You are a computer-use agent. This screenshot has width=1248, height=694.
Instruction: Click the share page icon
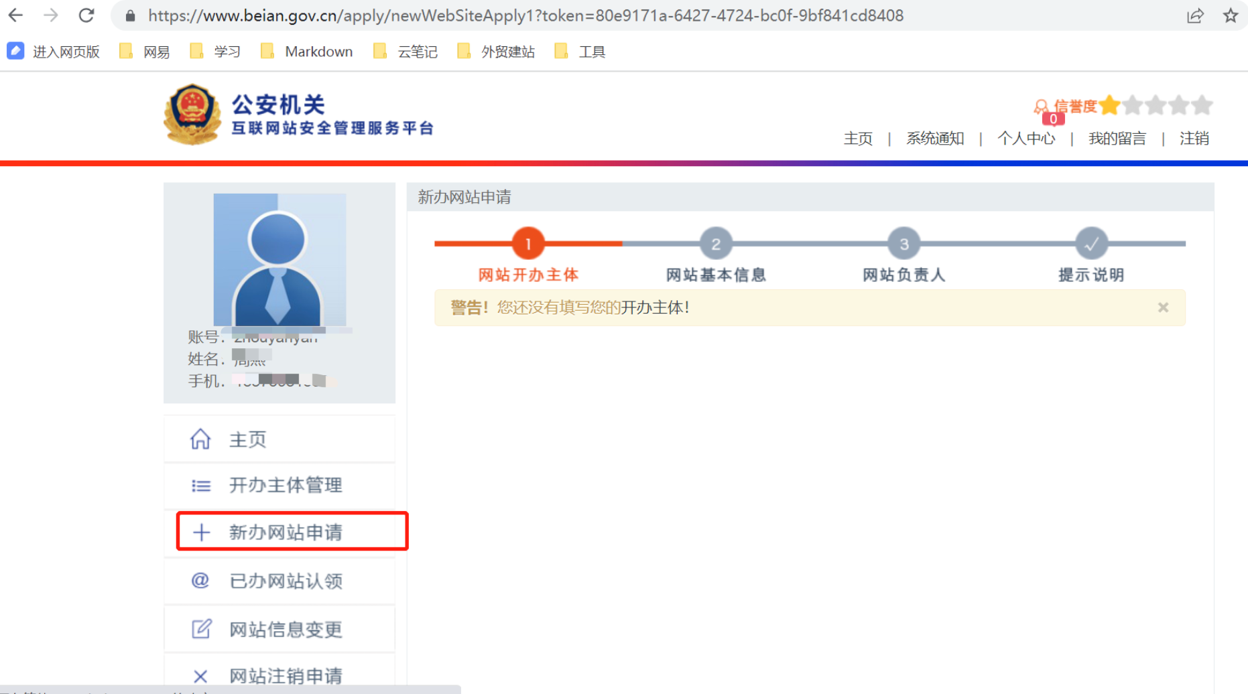[1194, 15]
